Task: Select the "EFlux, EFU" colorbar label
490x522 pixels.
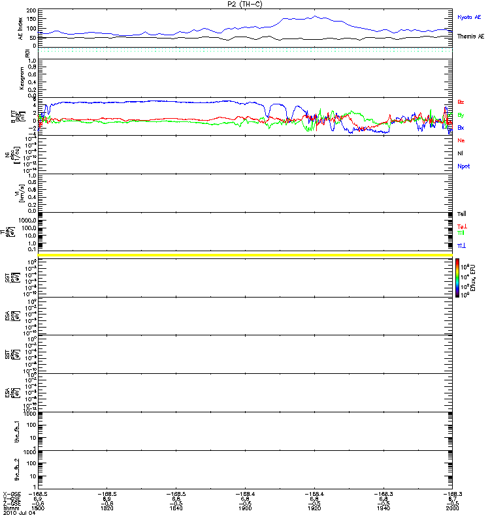Action: click(473, 278)
